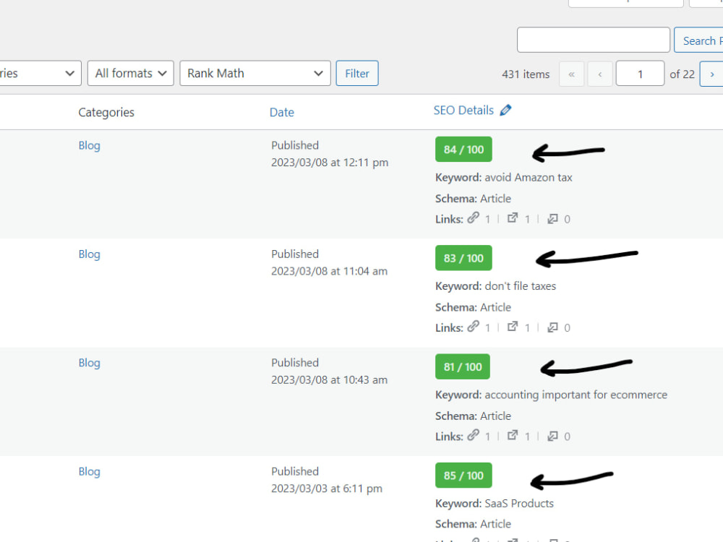Click the first page double-arrow button
Viewport: 723px width, 542px height.
click(x=571, y=74)
